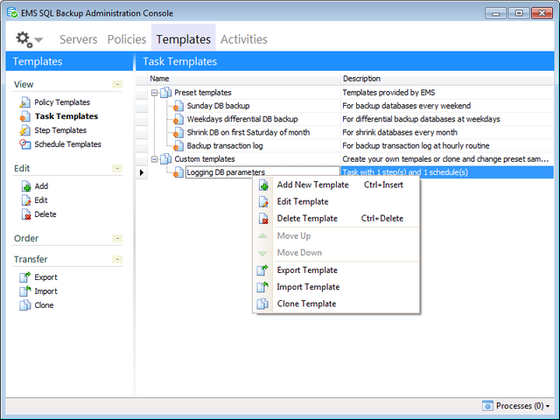Image resolution: width=560 pixels, height=420 pixels.
Task: Open Step Templates view link
Action: [60, 130]
